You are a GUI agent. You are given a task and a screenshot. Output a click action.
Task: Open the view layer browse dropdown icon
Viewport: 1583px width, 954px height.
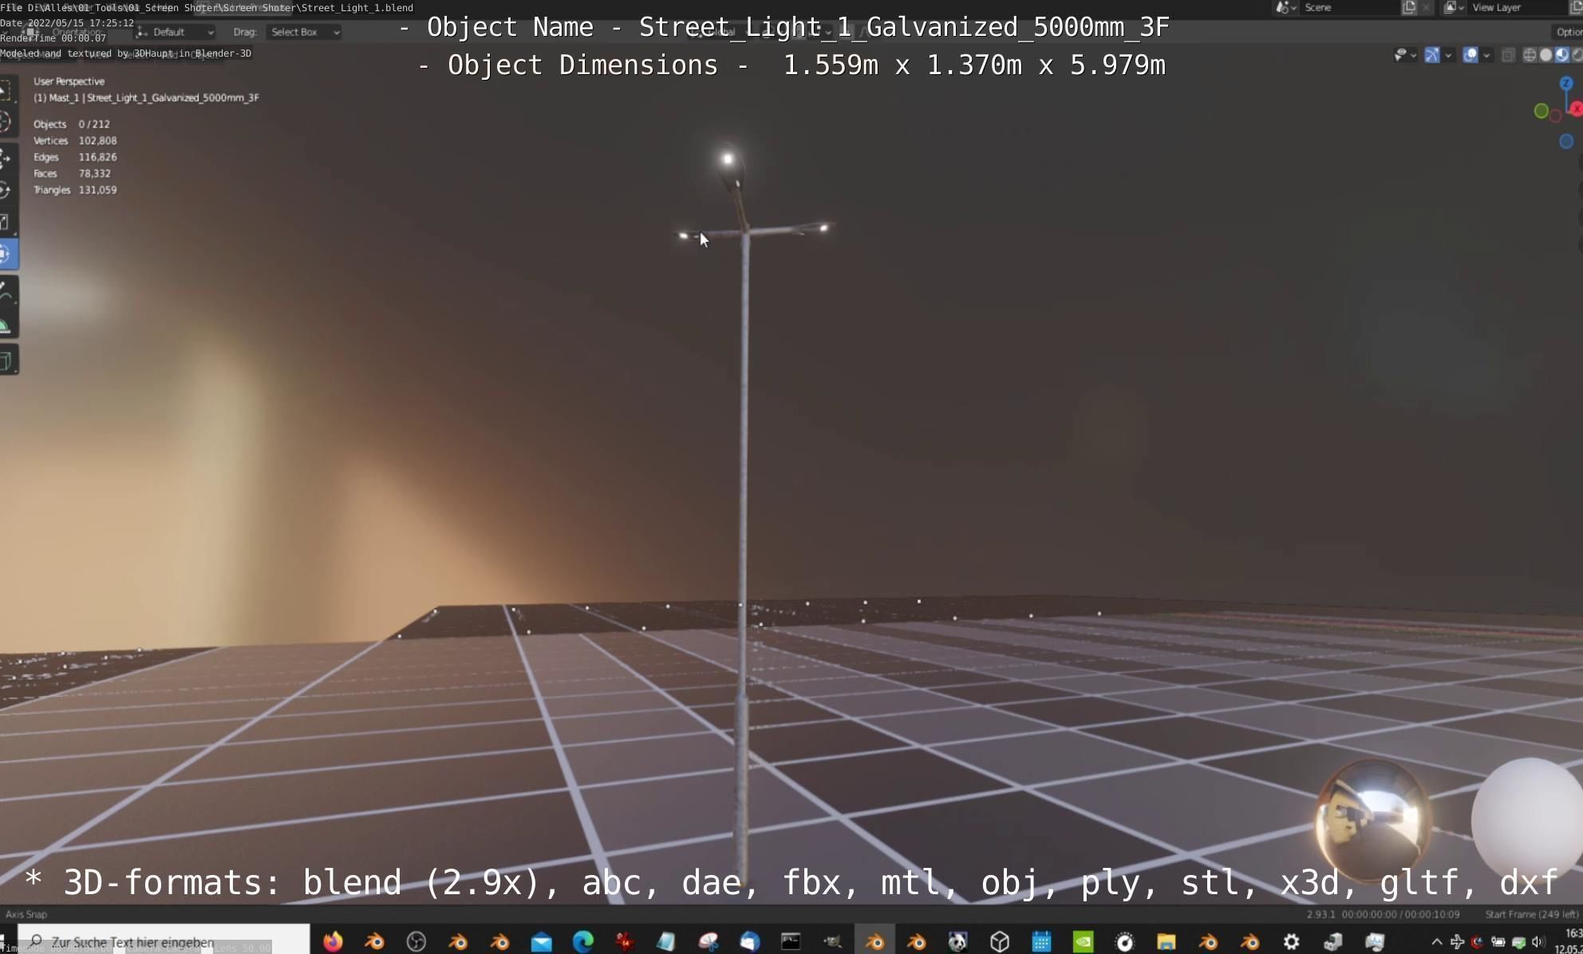pos(1453,7)
